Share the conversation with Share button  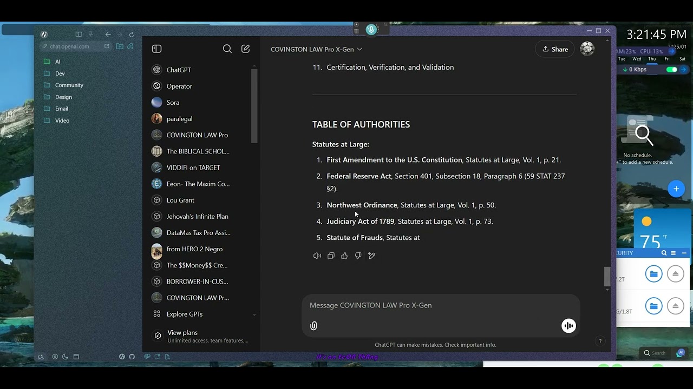(555, 49)
